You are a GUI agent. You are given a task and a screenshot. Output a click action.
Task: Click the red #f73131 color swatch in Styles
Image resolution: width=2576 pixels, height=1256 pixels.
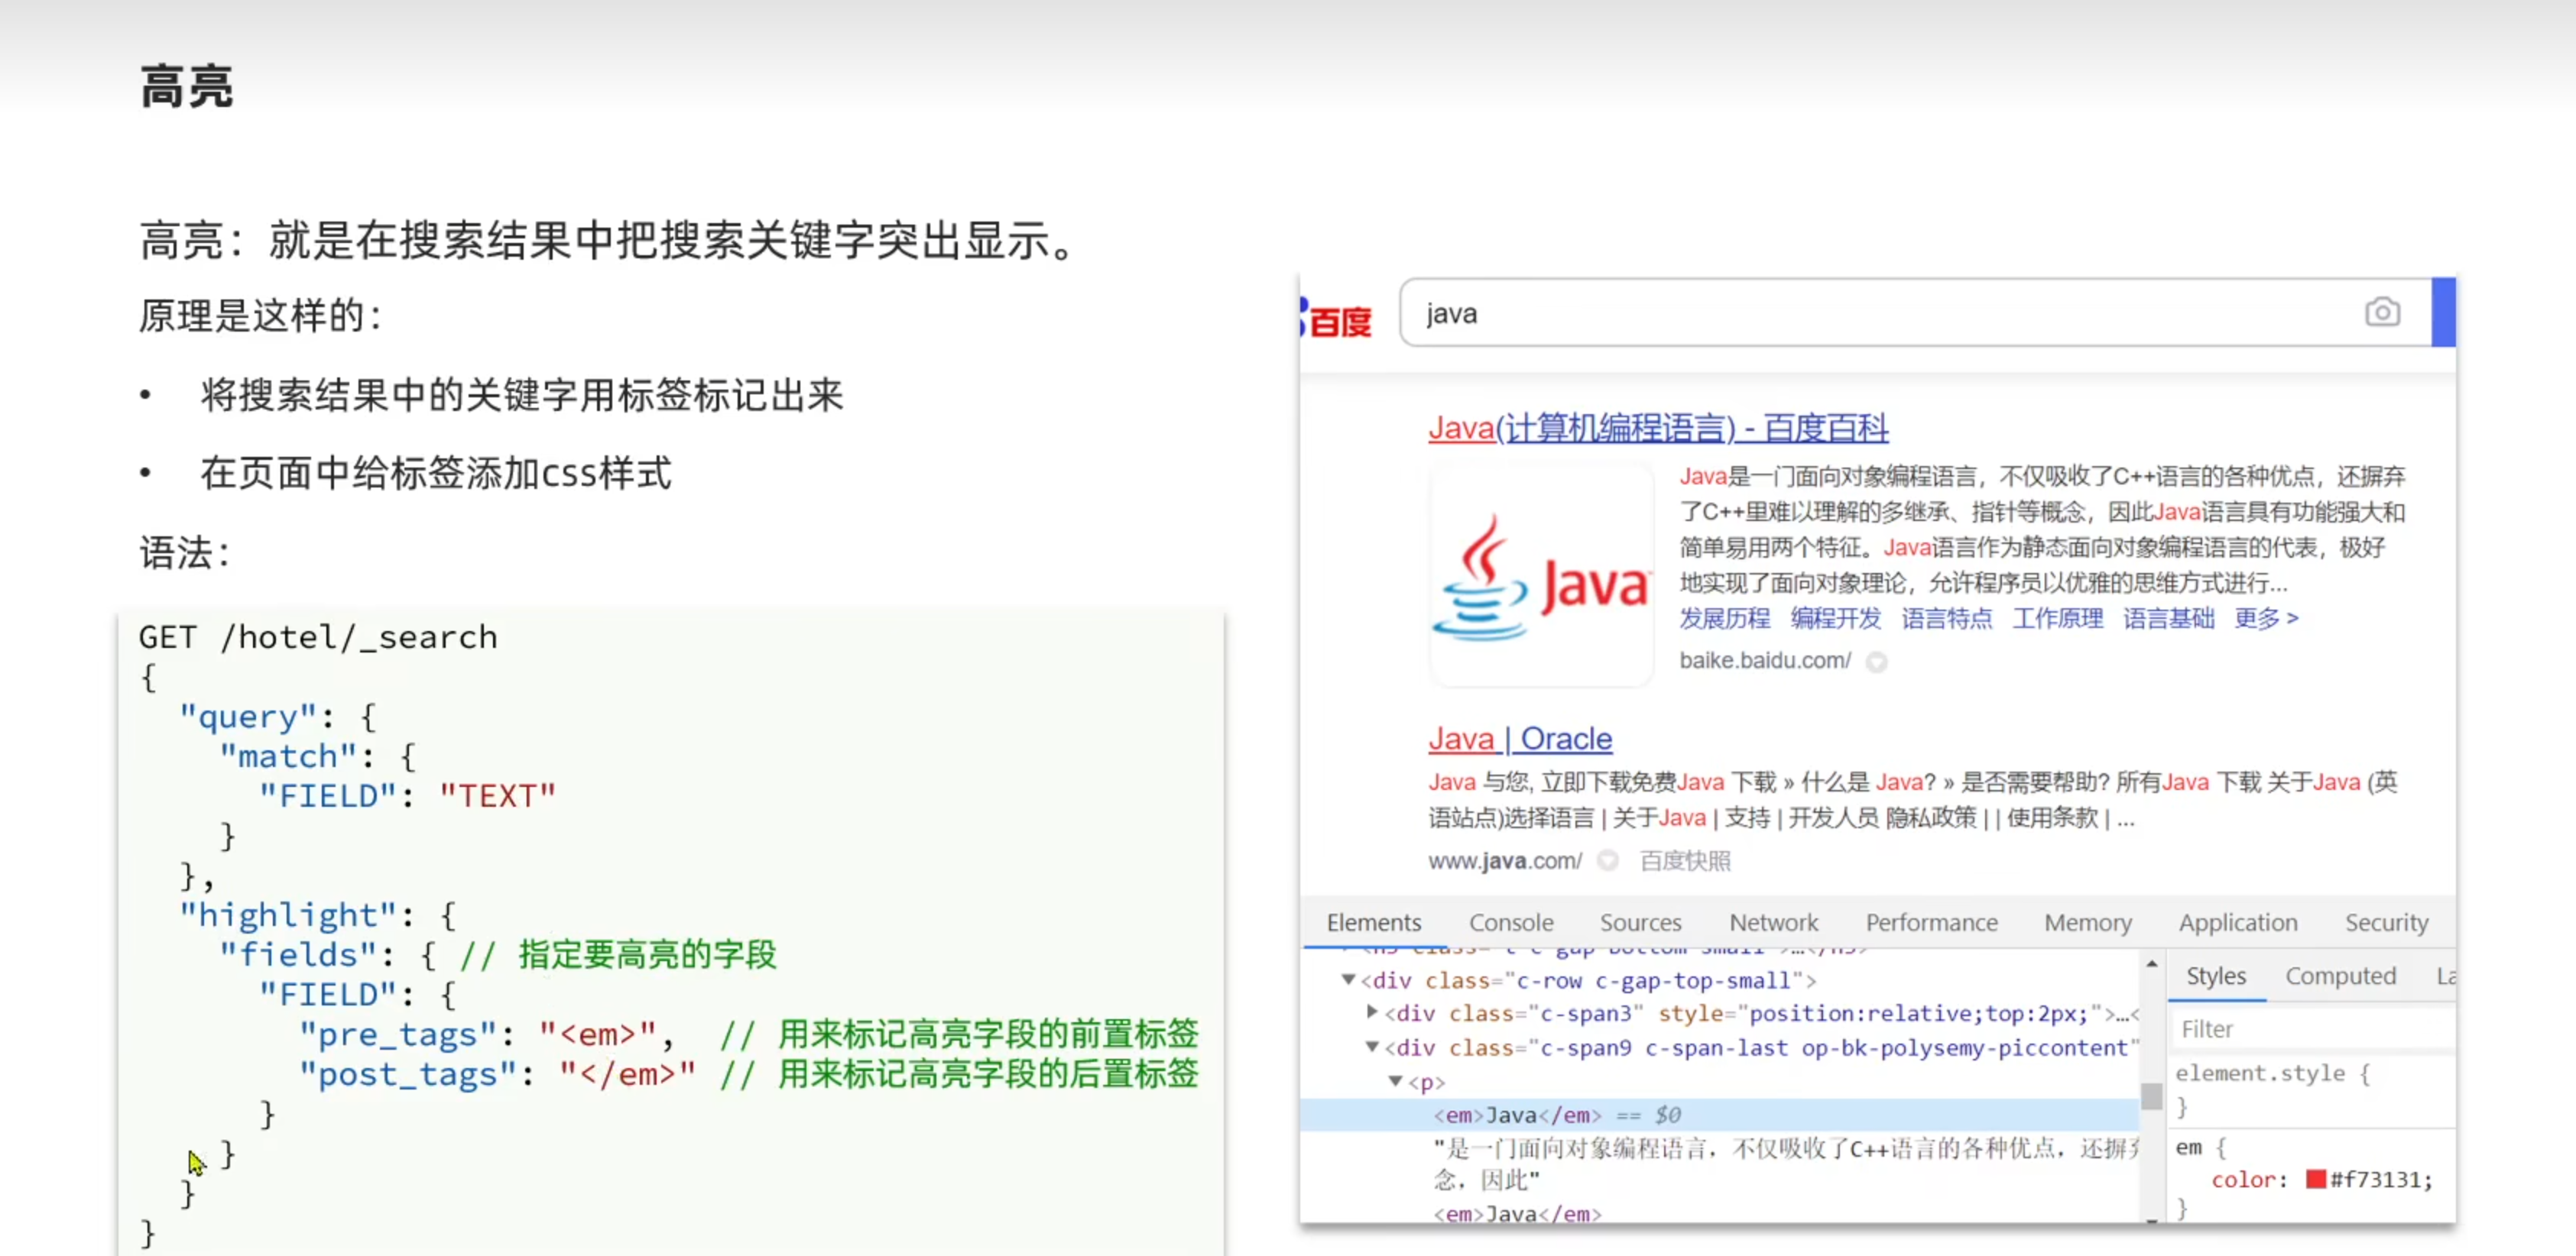(x=2315, y=1180)
